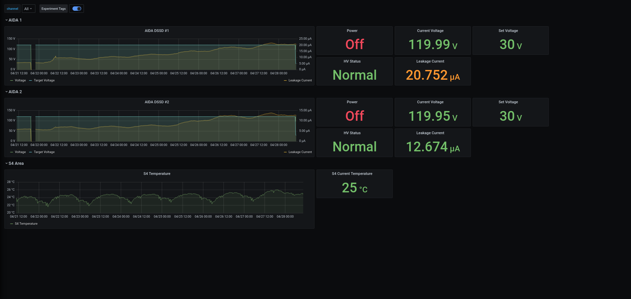Toggle Leakage Current series in DSSD #1 legend
The width and height of the screenshot is (631, 299).
[298, 80]
